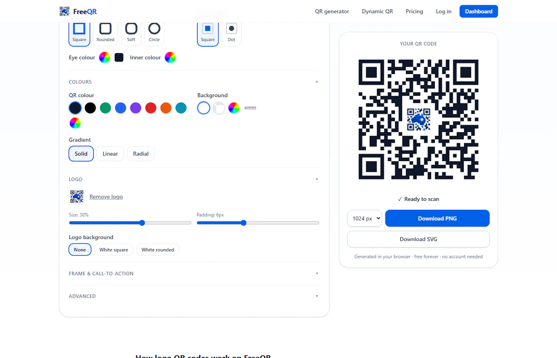
Task: Set Logo background to None
Action: pyautogui.click(x=80, y=250)
